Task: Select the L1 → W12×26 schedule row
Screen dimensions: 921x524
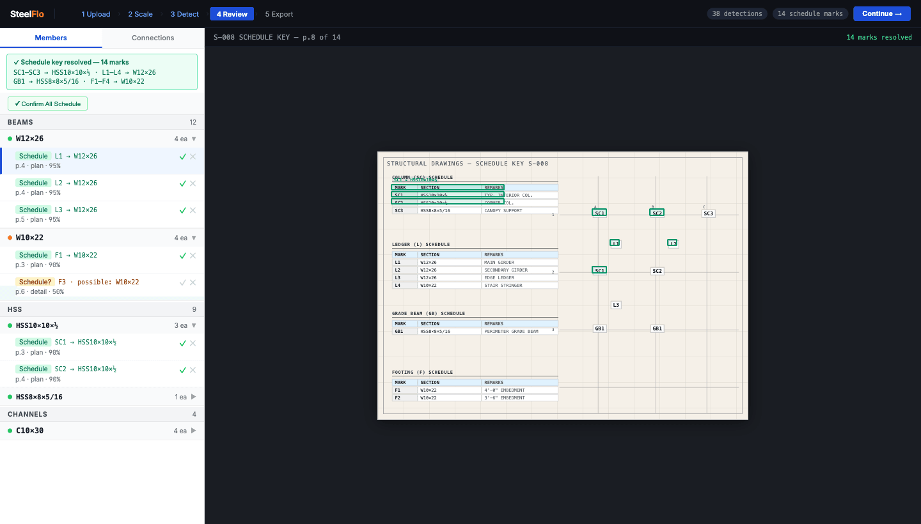Action: (x=102, y=161)
